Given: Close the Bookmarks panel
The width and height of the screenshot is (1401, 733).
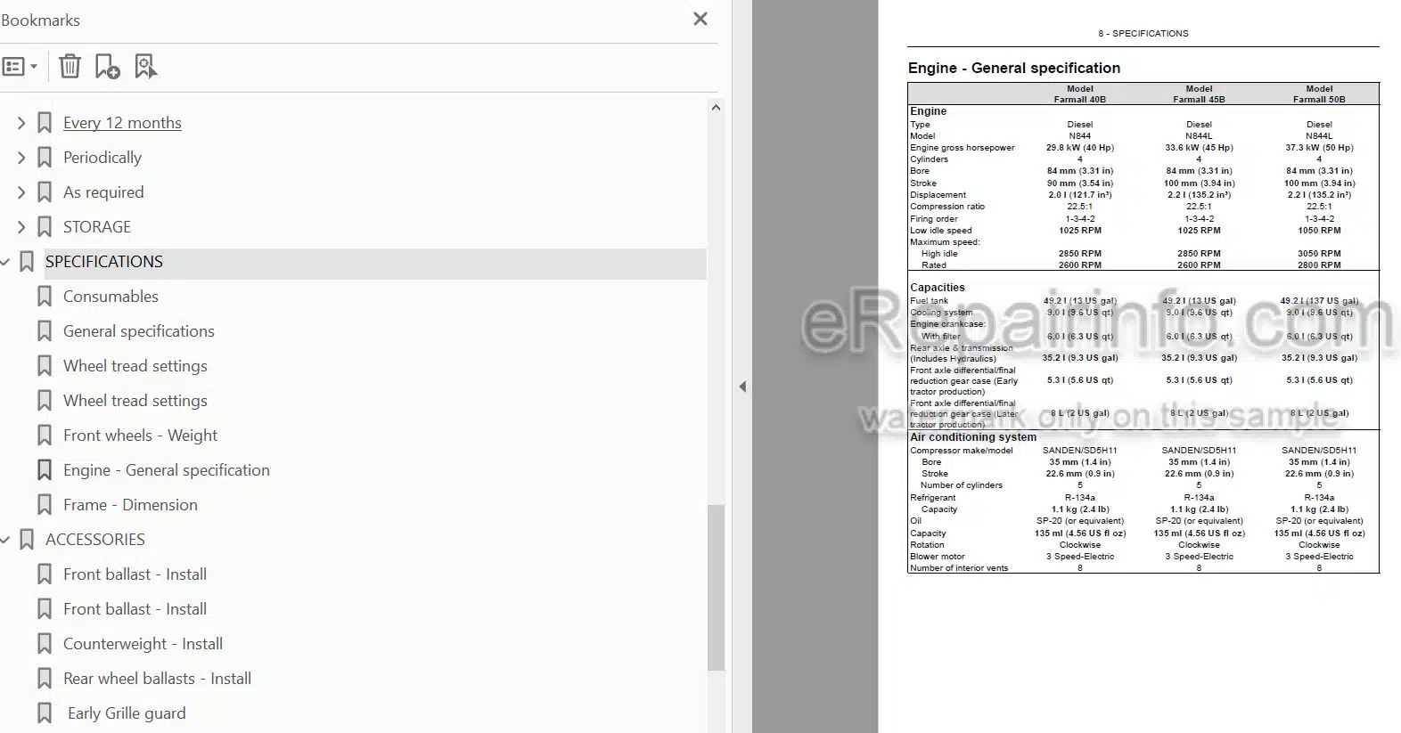Looking at the screenshot, I should (x=700, y=19).
